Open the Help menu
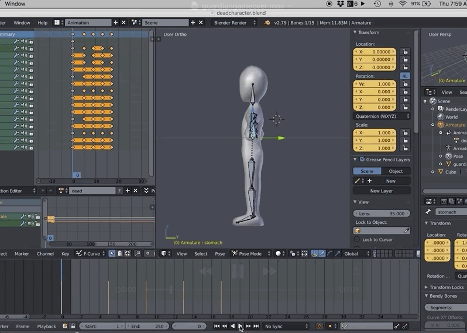Viewport: 467px width, 333px height. tap(42, 23)
